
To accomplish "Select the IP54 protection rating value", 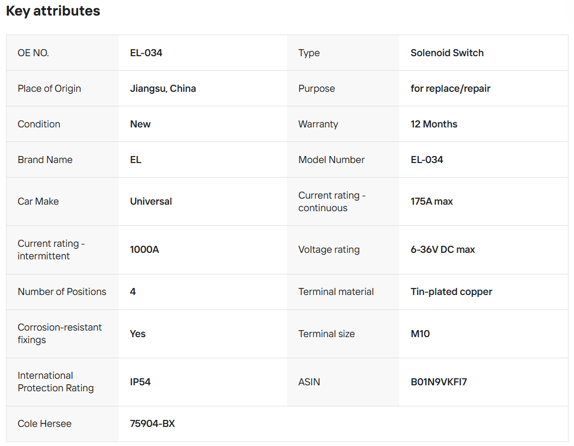I will point(140,382).
